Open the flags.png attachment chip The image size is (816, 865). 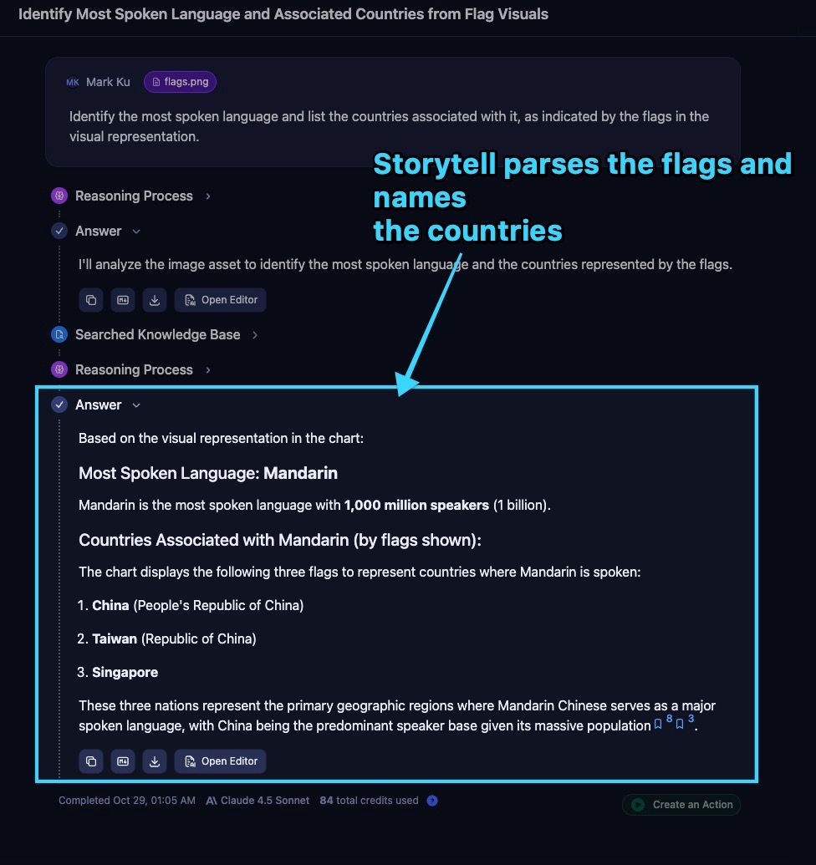pos(181,82)
